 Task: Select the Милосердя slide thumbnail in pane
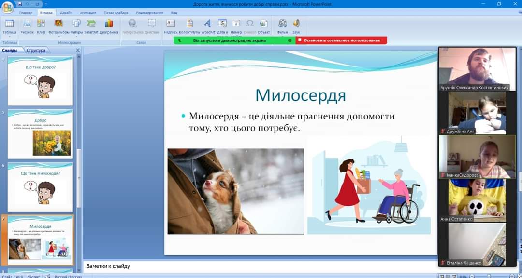click(40, 240)
